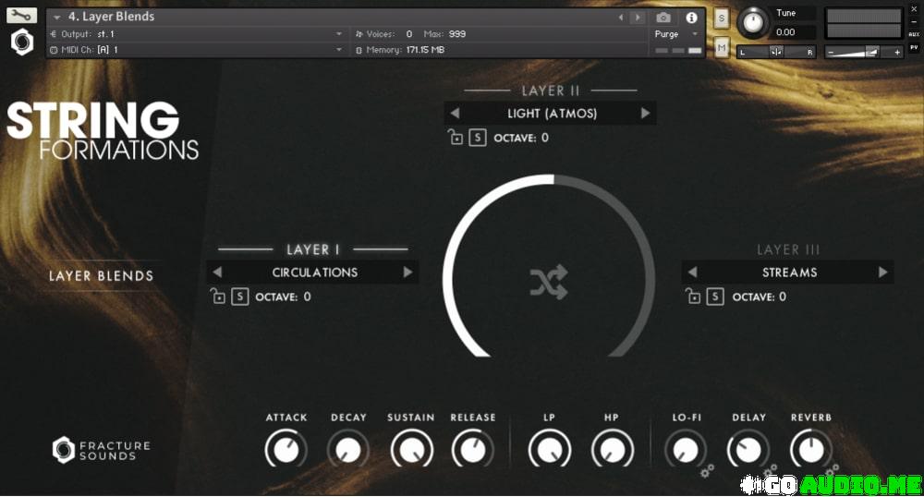Click the REVERB knob
The width and height of the screenshot is (924, 497).
[811, 450]
